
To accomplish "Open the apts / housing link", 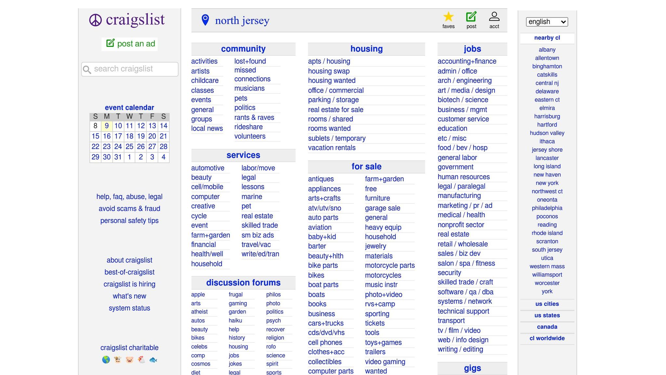I will pos(329,61).
